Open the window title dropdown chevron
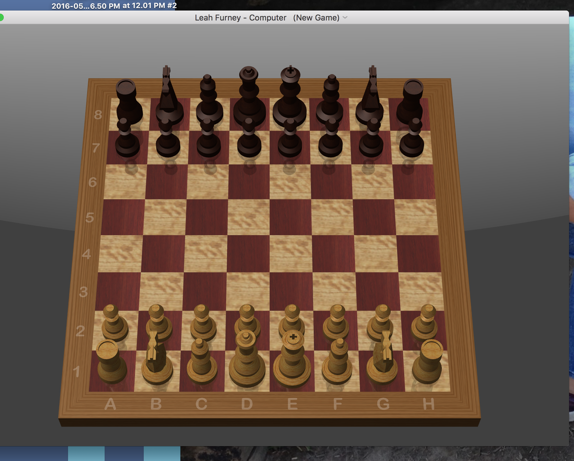 point(345,18)
